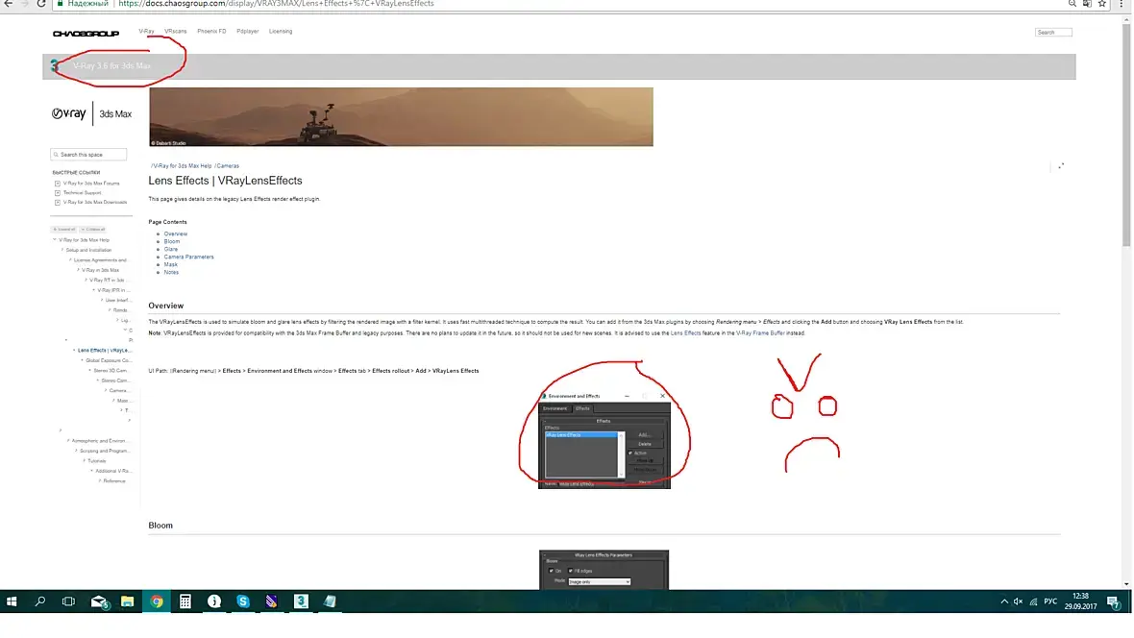Click the Chaosgroup logo

pos(86,34)
